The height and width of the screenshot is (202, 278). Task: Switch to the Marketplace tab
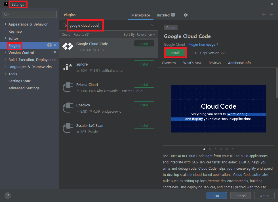click(140, 15)
